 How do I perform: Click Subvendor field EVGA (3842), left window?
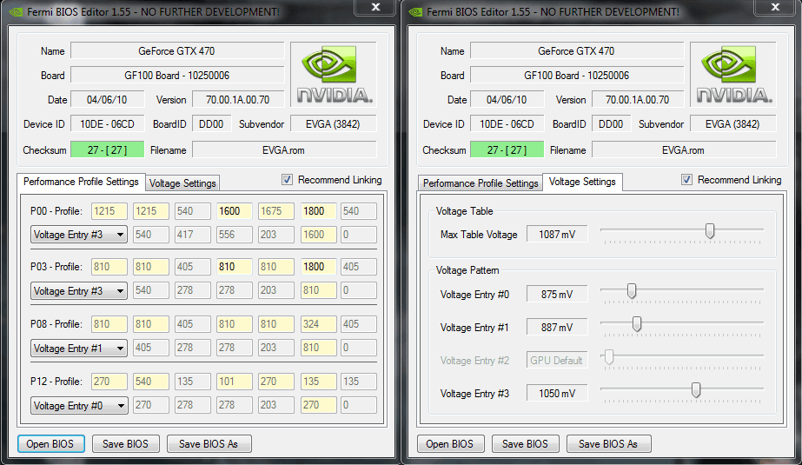333,123
